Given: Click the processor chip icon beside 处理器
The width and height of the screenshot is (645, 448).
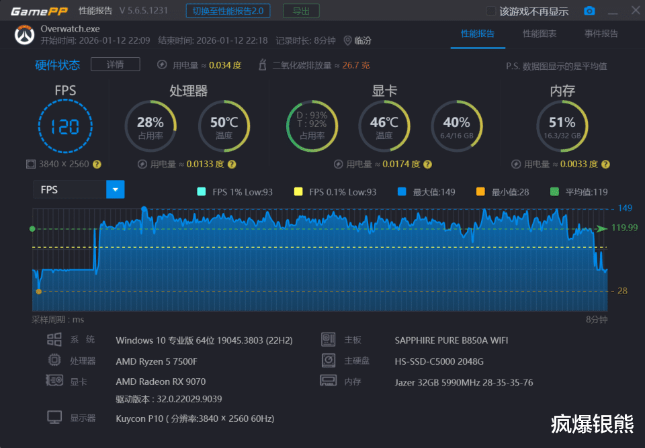Looking at the screenshot, I should pos(54,361).
